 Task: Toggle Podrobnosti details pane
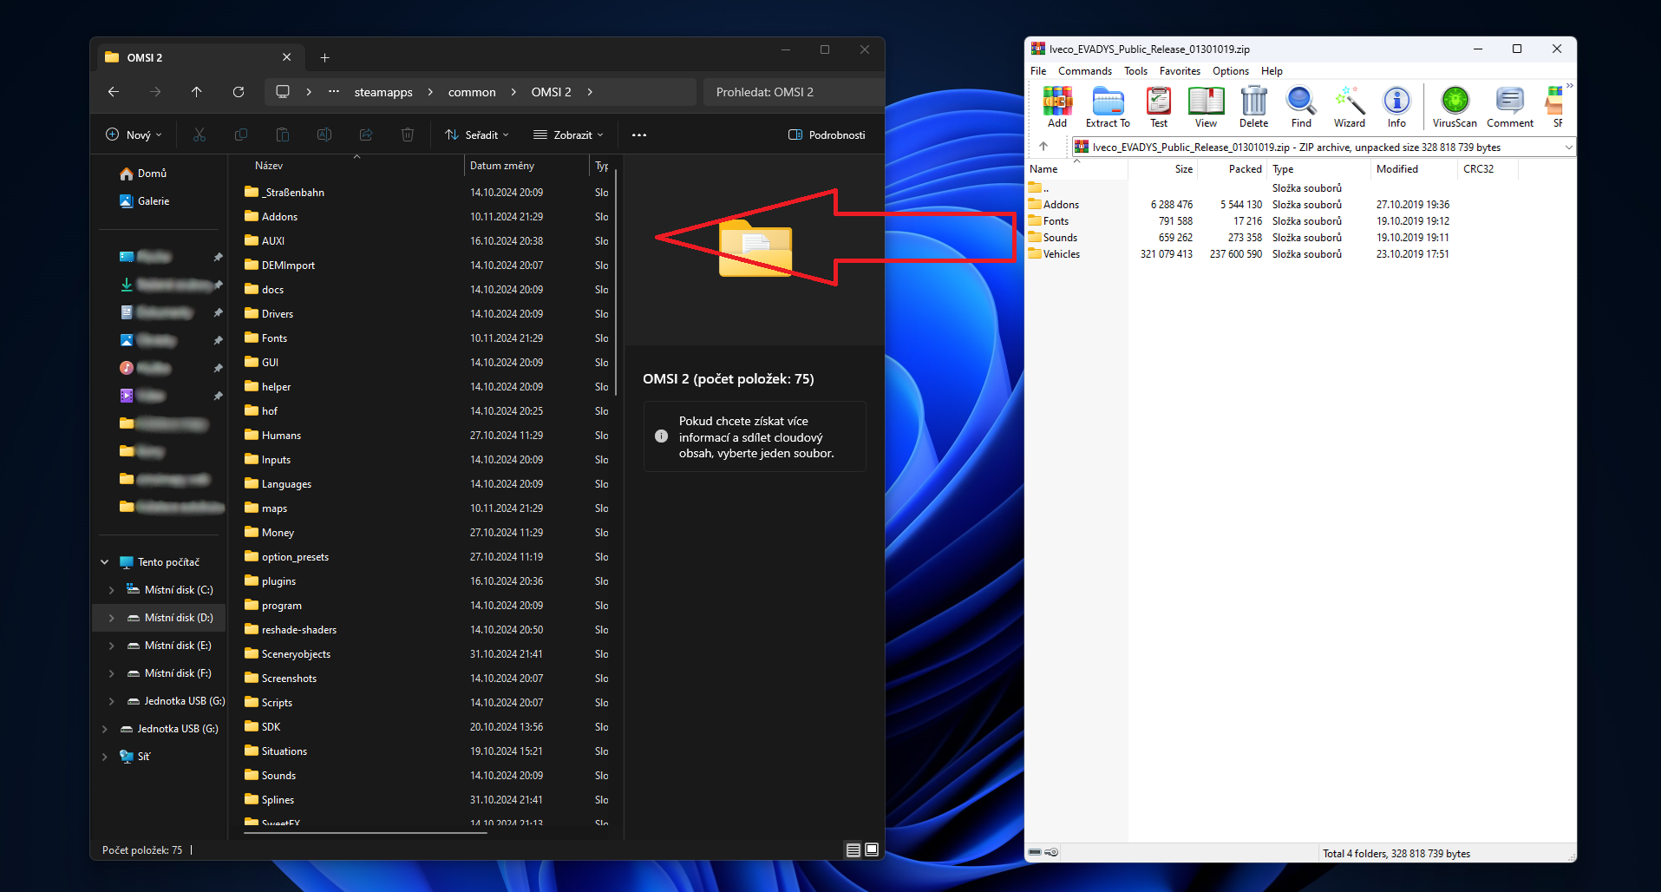827,134
